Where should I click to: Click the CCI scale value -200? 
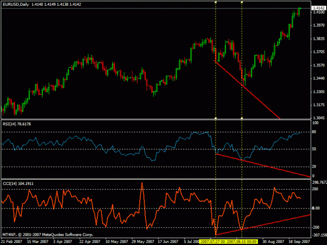pos(315,228)
